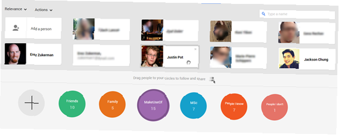This screenshot has width=339, height=135.
Task: Open the blue MSc circle
Action: 193,106
